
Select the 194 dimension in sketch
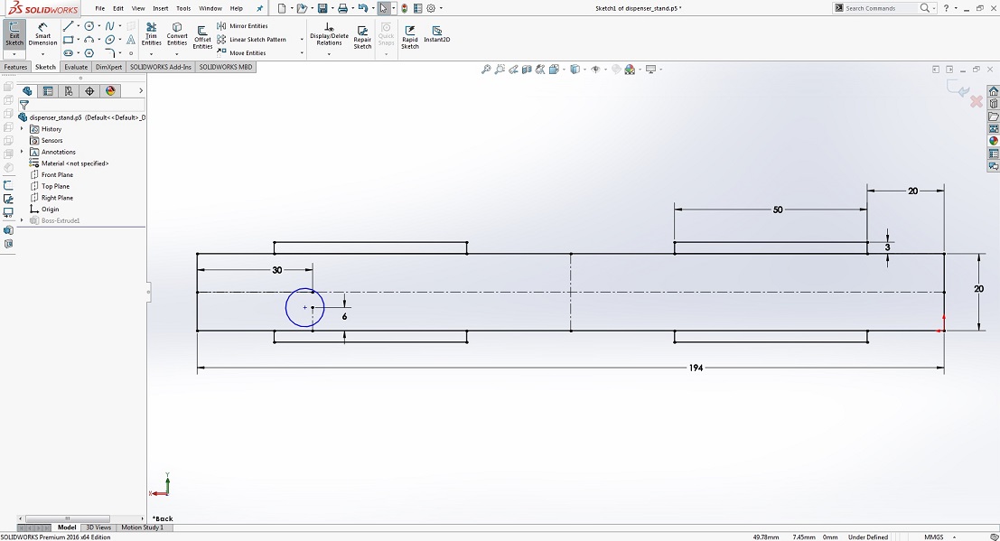click(x=696, y=368)
